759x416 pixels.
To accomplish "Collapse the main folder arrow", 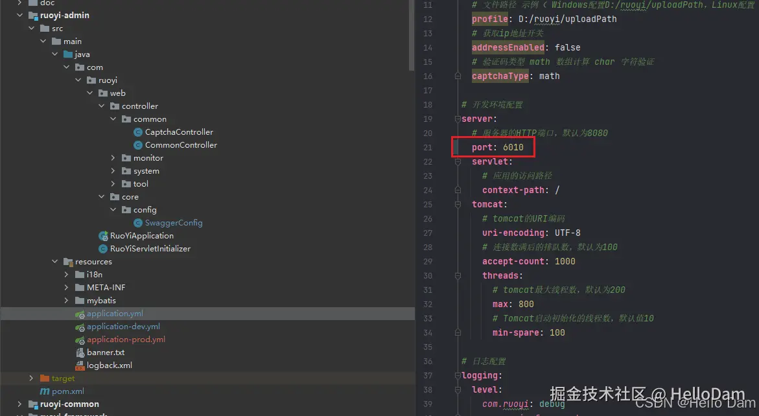I will pyautogui.click(x=43, y=41).
